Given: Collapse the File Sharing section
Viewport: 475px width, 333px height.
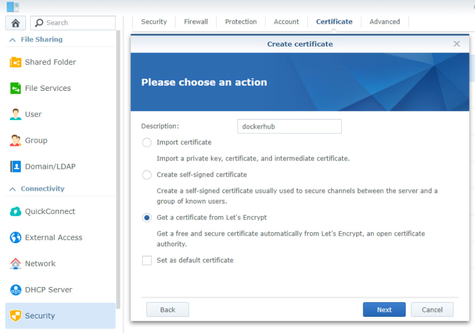Looking at the screenshot, I should pyautogui.click(x=12, y=39).
